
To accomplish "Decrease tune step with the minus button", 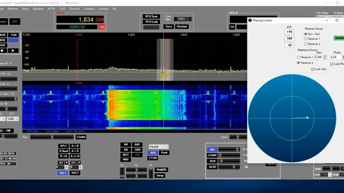I will pyautogui.click(x=175, y=19).
